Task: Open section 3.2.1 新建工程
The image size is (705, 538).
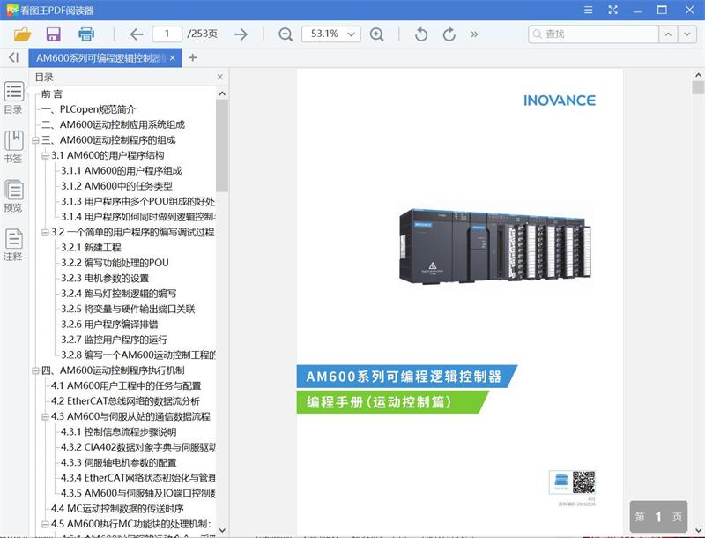Action: coord(92,248)
